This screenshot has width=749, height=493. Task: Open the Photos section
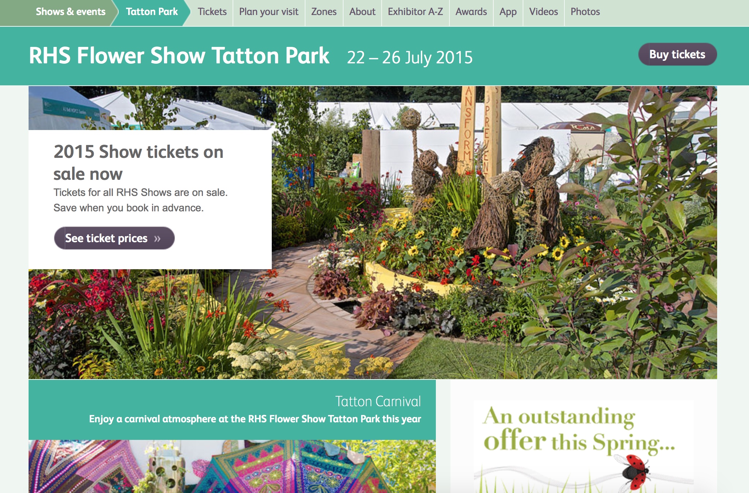pos(585,12)
